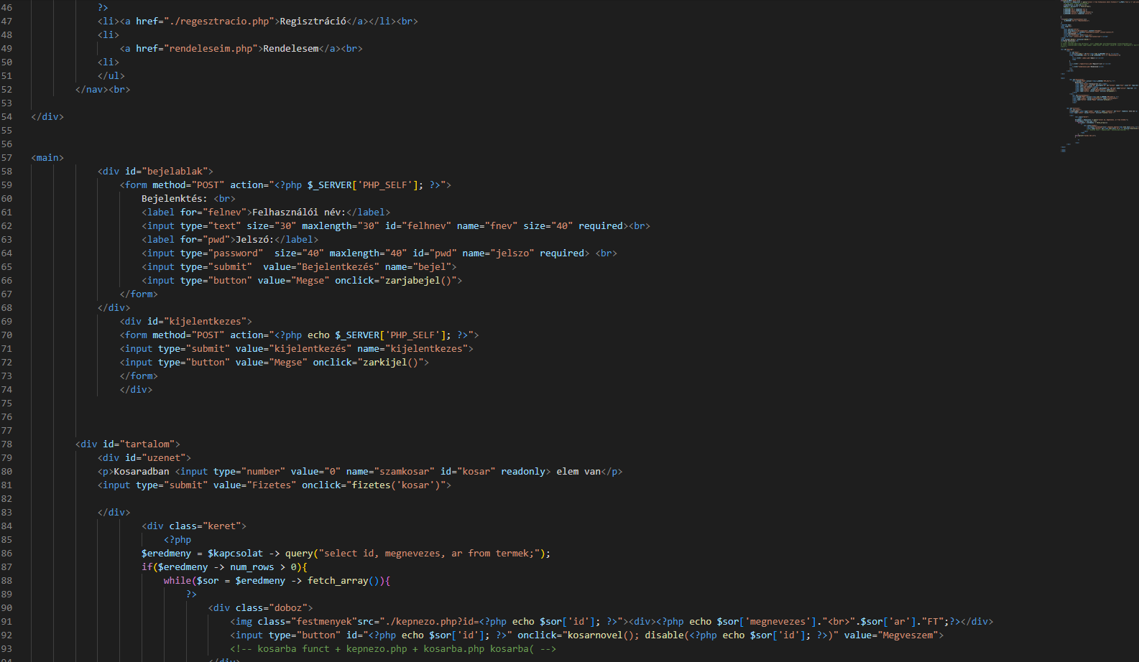This screenshot has height=662, width=1139.
Task: Click the Kosaradban paragraph text
Action: click(x=142, y=472)
